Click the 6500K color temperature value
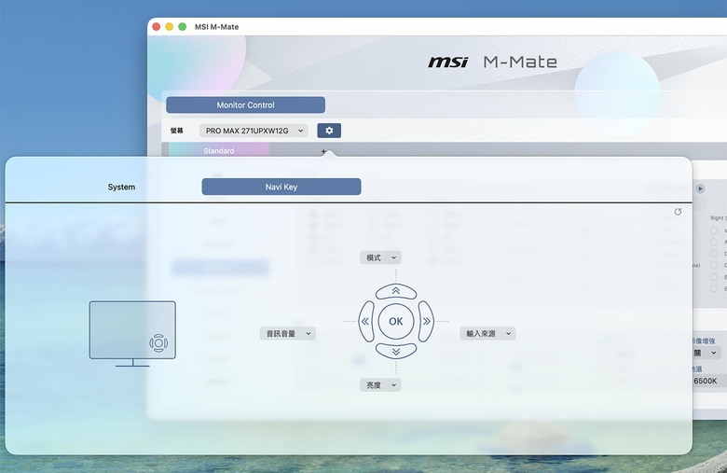 tap(706, 381)
